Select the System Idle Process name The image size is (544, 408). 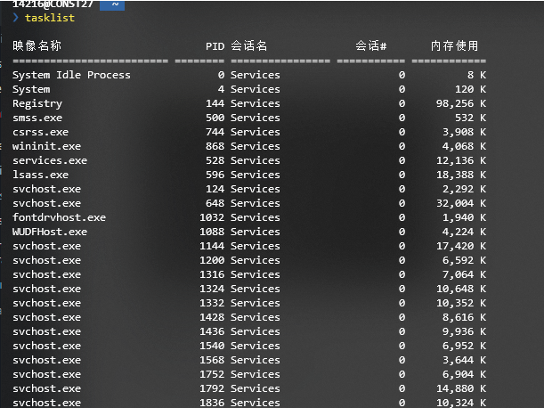click(x=71, y=75)
